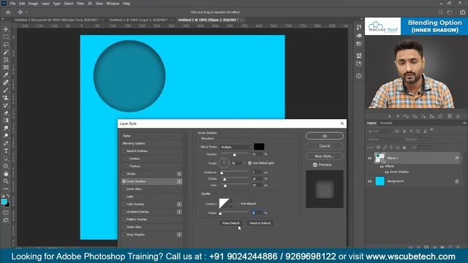
Task: Select the Frame tool
Action: click(6, 67)
